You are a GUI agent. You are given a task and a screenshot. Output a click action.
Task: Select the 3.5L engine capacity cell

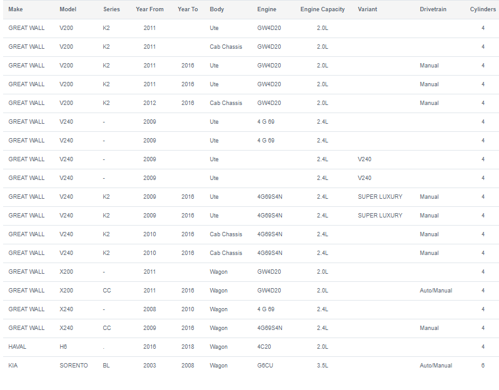[323, 366]
